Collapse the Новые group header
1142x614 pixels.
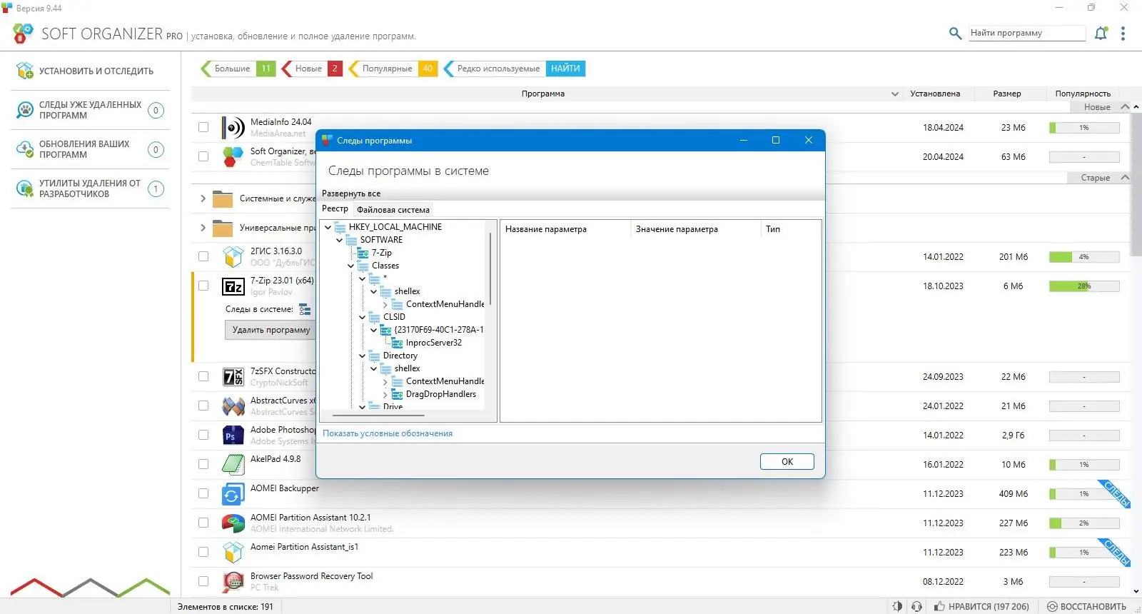(1125, 107)
